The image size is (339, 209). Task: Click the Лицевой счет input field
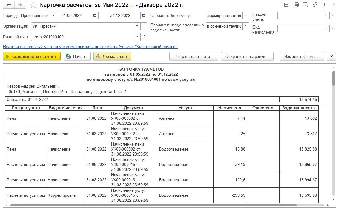pos(82,37)
